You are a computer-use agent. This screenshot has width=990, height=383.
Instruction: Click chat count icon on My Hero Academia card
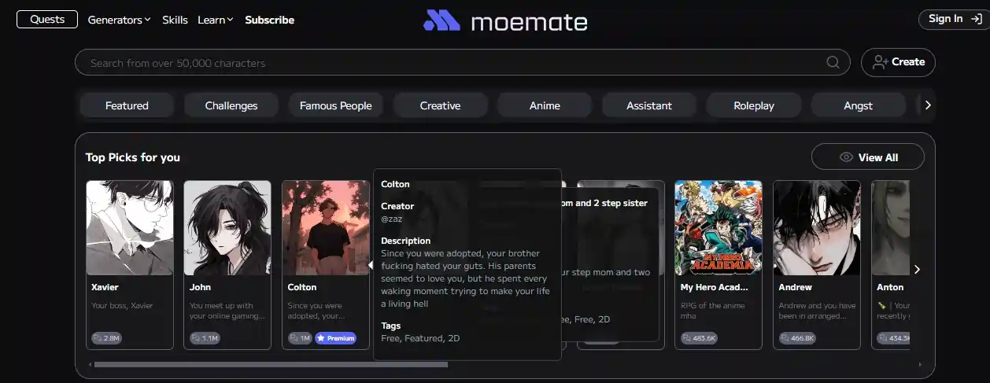click(687, 338)
